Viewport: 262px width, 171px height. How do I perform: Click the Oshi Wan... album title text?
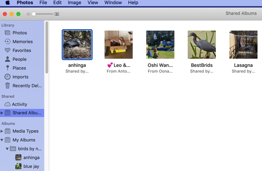(160, 65)
